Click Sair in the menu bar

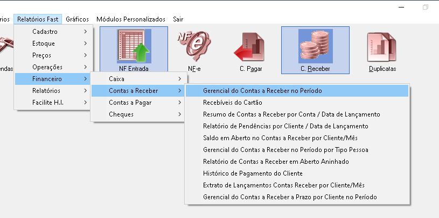[178, 19]
